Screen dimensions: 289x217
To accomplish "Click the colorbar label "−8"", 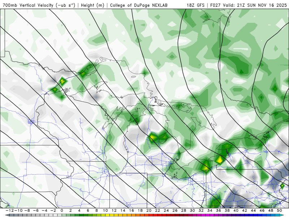I will point(27,210).
